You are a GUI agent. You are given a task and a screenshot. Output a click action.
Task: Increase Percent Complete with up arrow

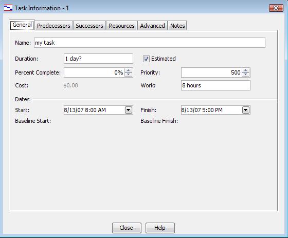point(129,70)
